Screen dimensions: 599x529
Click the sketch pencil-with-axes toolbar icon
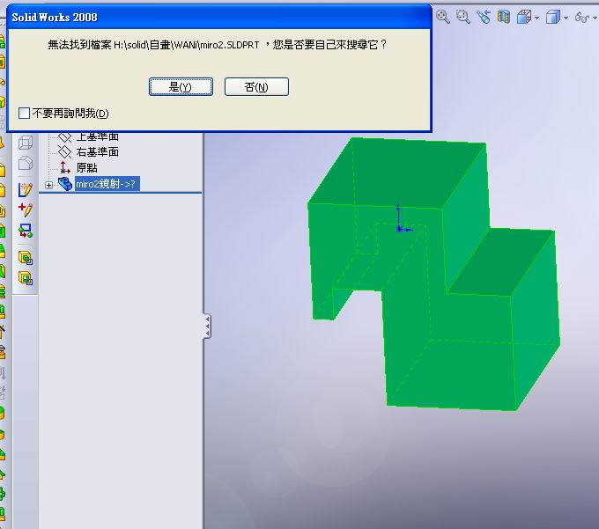coord(26,190)
